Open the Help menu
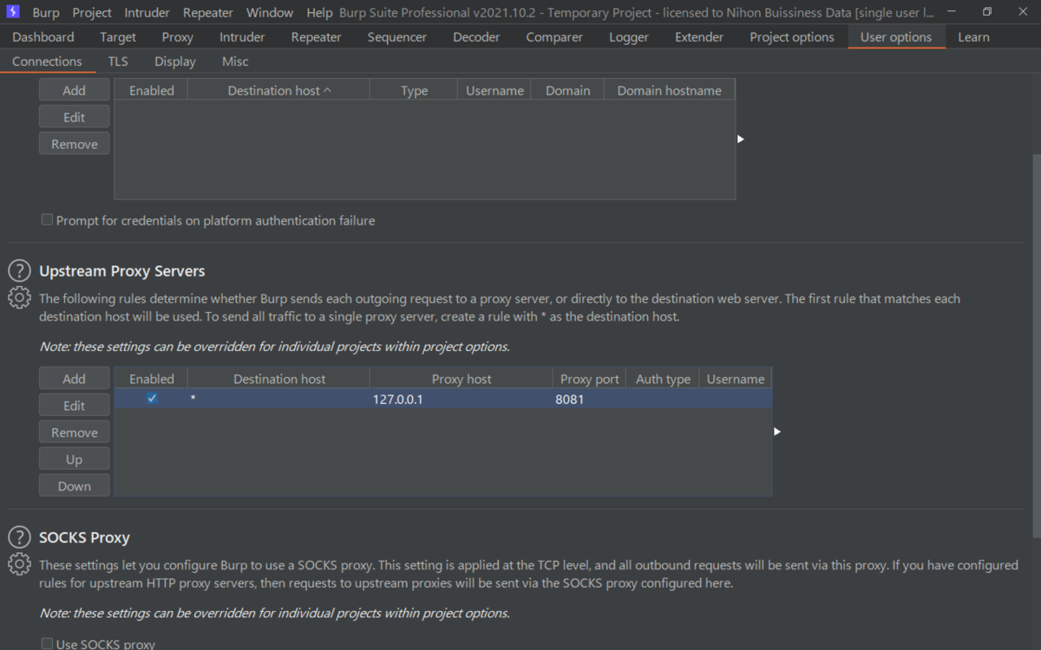Screen dimensions: 1041x650 tap(319, 13)
